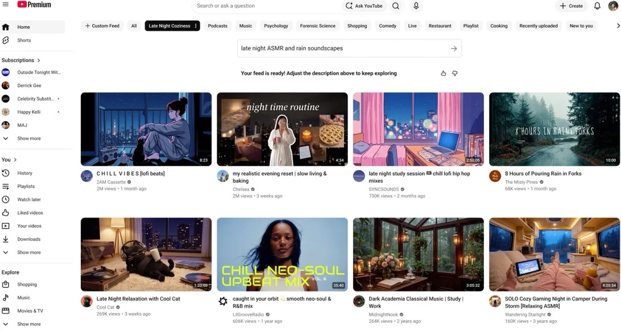Screen dimensions: 621x331
Task: Select the Recently uploaded chip
Action: click(x=539, y=26)
